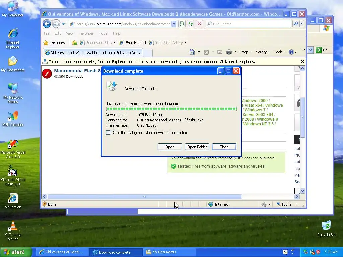Click the Macromedia Flash logo icon
The image size is (343, 257).
point(47,73)
